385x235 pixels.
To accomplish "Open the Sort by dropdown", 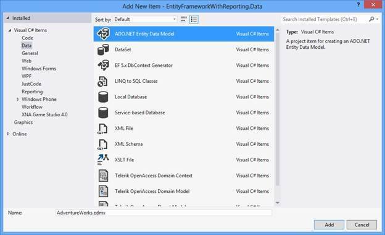I will click(145, 19).
